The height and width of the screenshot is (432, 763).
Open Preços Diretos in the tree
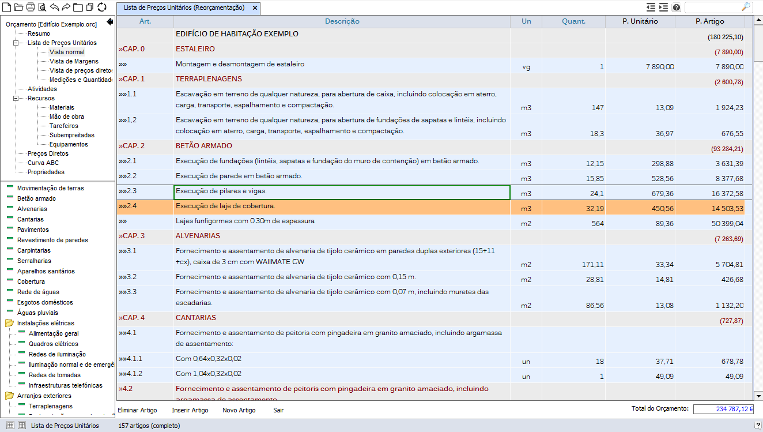[x=48, y=153]
